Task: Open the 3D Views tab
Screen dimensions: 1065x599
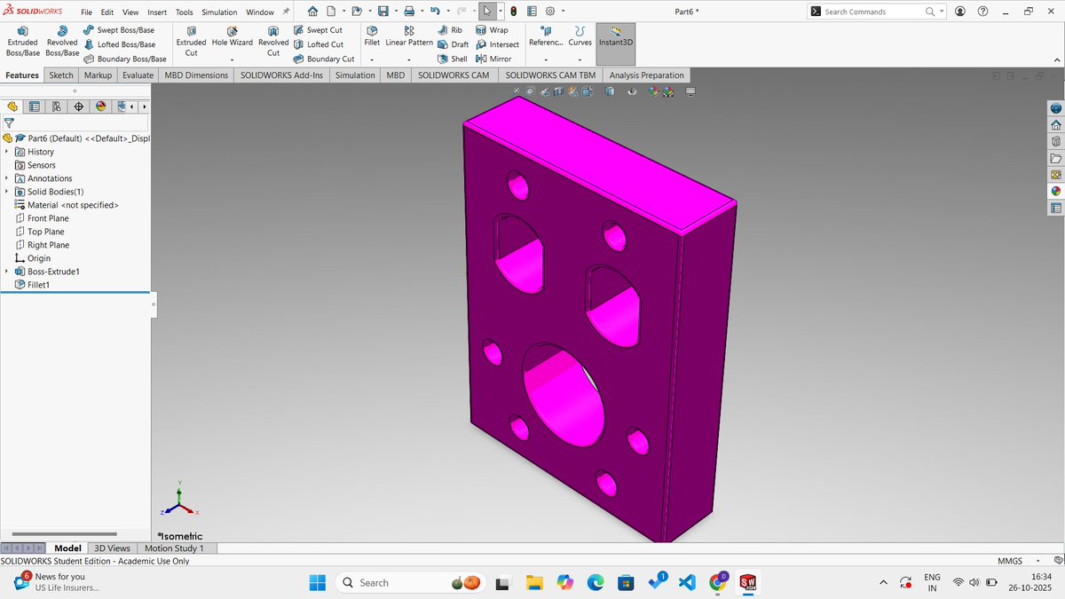Action: click(113, 548)
